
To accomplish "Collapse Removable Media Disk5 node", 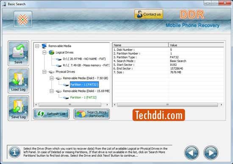I will click(x=51, y=78).
